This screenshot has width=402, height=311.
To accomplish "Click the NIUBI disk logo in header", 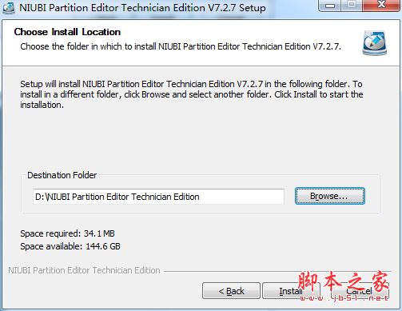I will click(x=375, y=43).
